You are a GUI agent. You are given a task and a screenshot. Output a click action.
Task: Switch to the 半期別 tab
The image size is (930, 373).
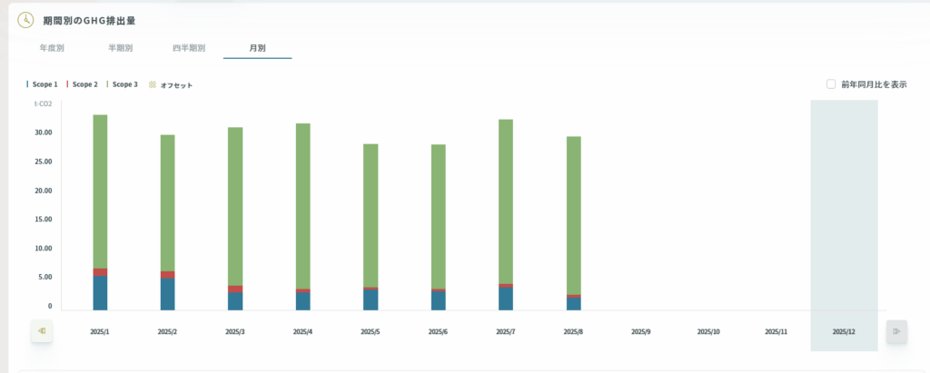point(121,47)
